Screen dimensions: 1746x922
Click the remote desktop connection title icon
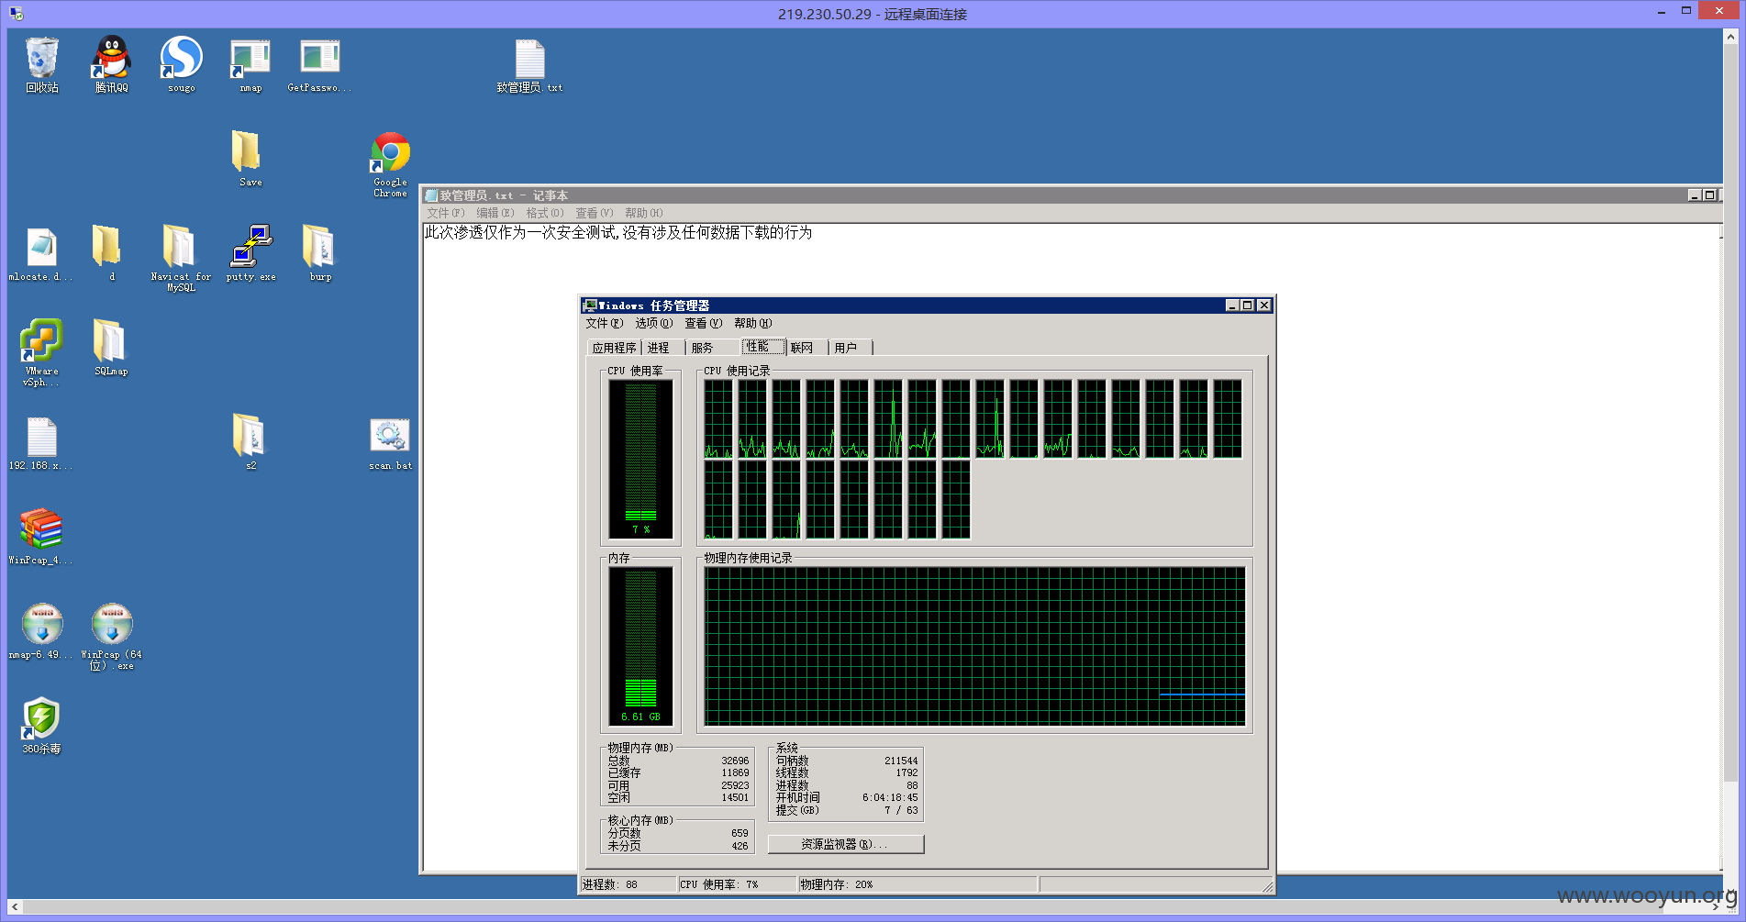(x=16, y=14)
